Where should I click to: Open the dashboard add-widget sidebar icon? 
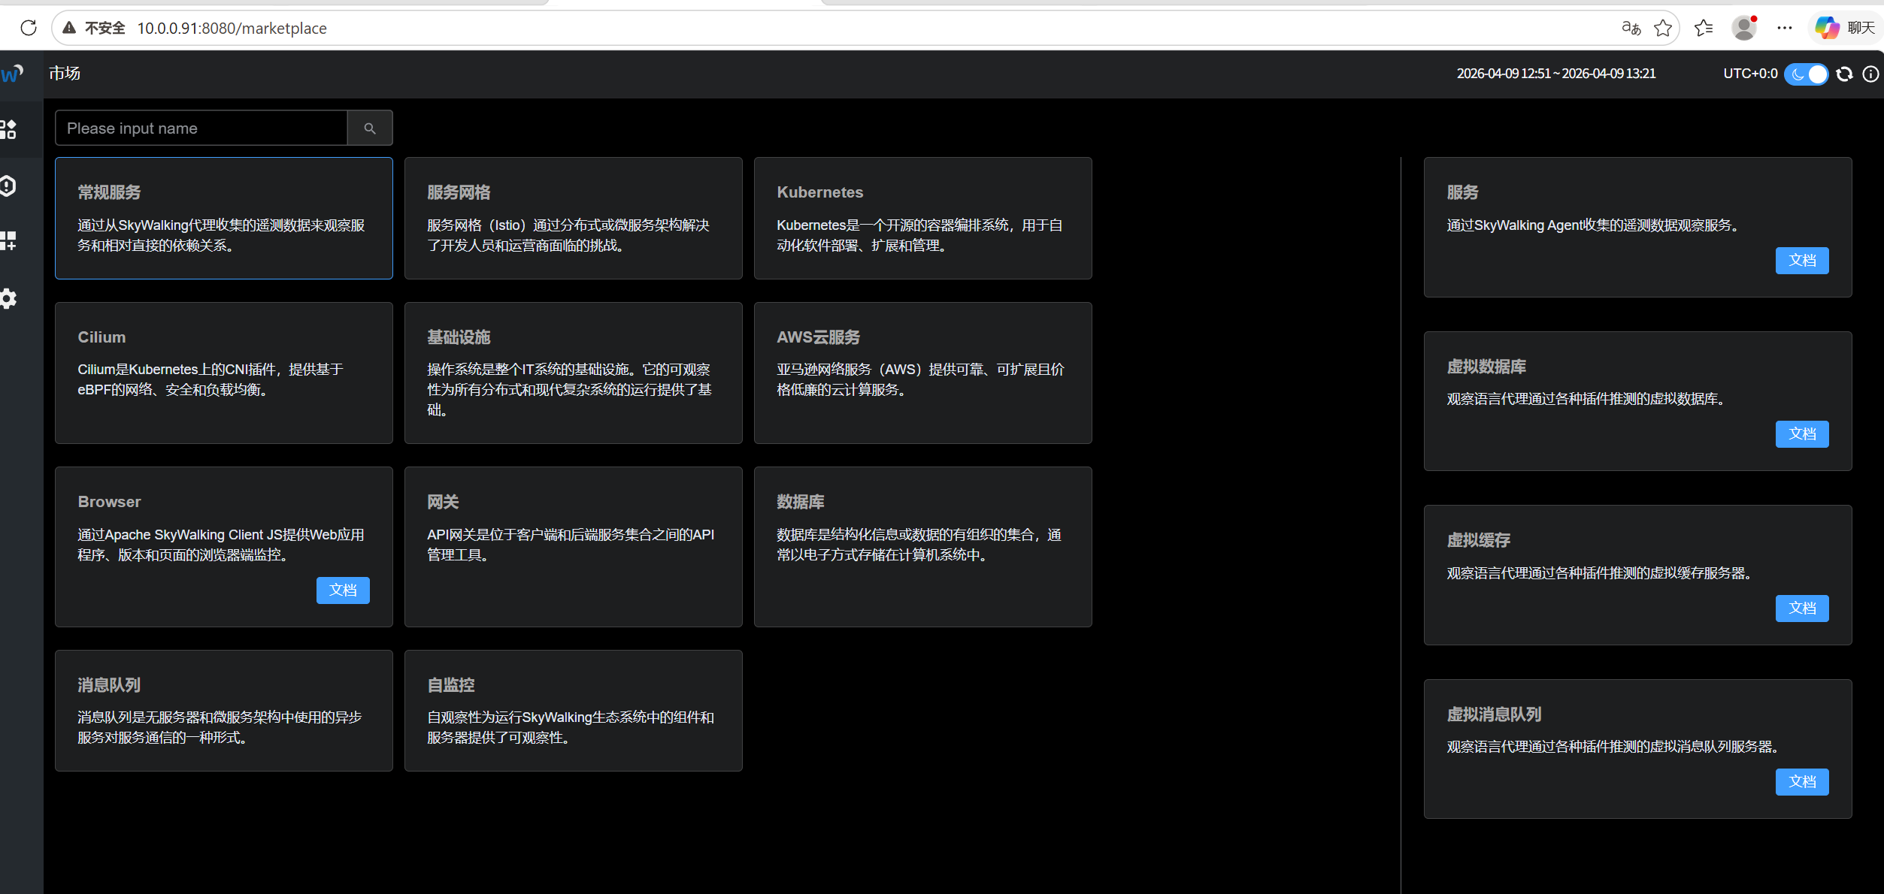click(x=9, y=241)
